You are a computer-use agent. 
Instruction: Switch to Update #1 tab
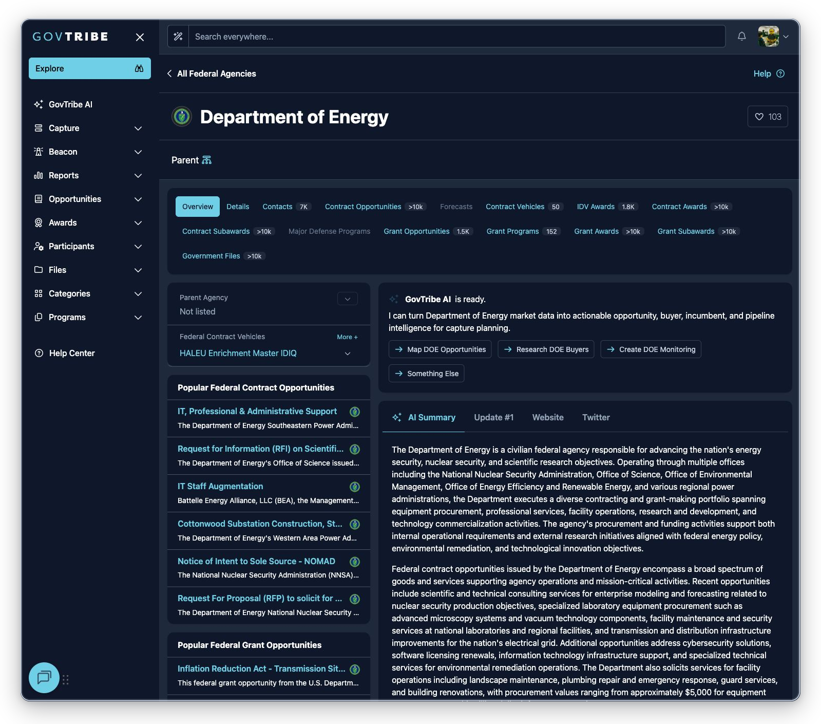click(x=494, y=417)
